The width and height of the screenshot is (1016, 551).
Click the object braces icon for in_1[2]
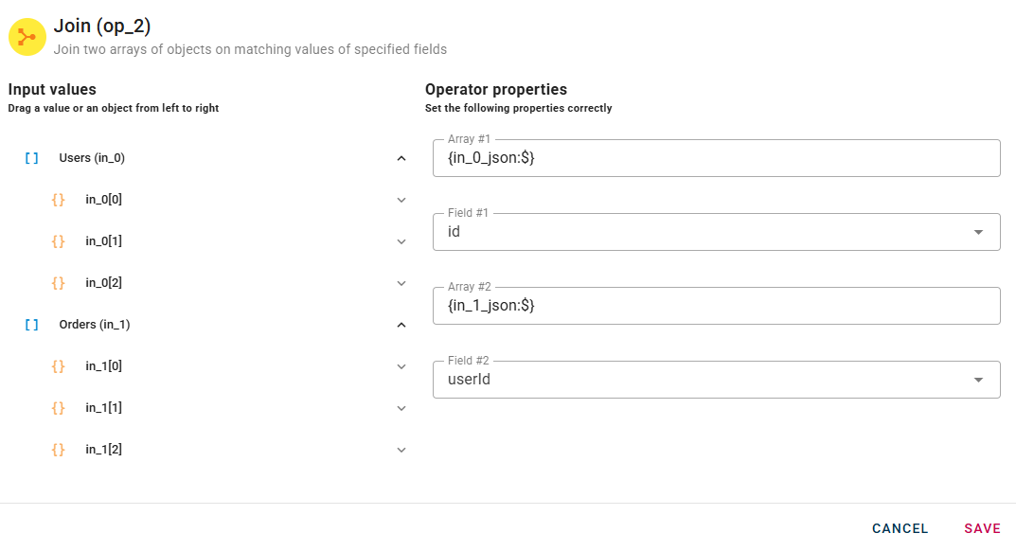(59, 450)
